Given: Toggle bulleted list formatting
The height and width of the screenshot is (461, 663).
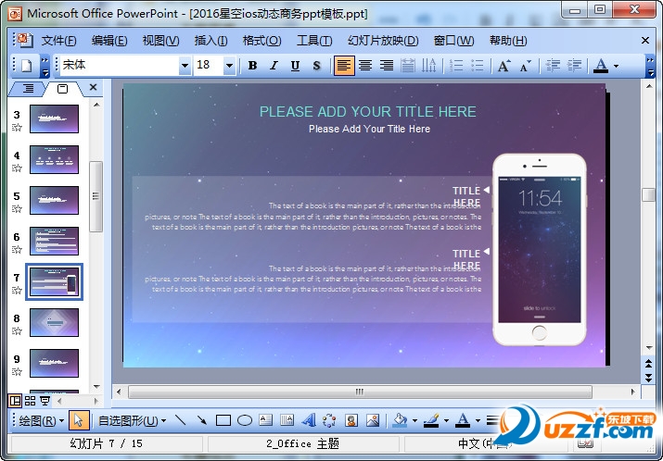Looking at the screenshot, I should pos(478,66).
